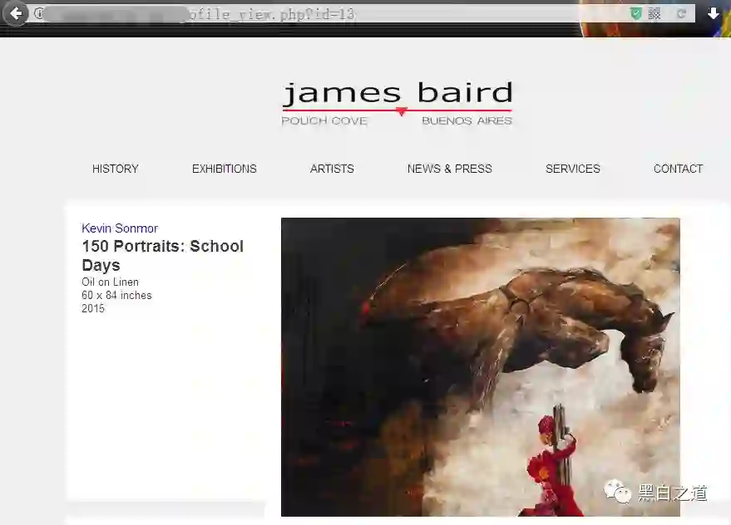Open the Kevin Sonmor artist link
The width and height of the screenshot is (731, 525).
(120, 228)
